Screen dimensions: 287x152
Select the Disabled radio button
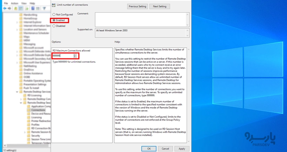pyautogui.click(x=54, y=26)
